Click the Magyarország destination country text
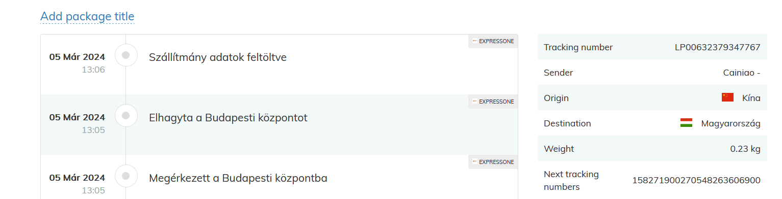This screenshot has width=782, height=199. (730, 123)
